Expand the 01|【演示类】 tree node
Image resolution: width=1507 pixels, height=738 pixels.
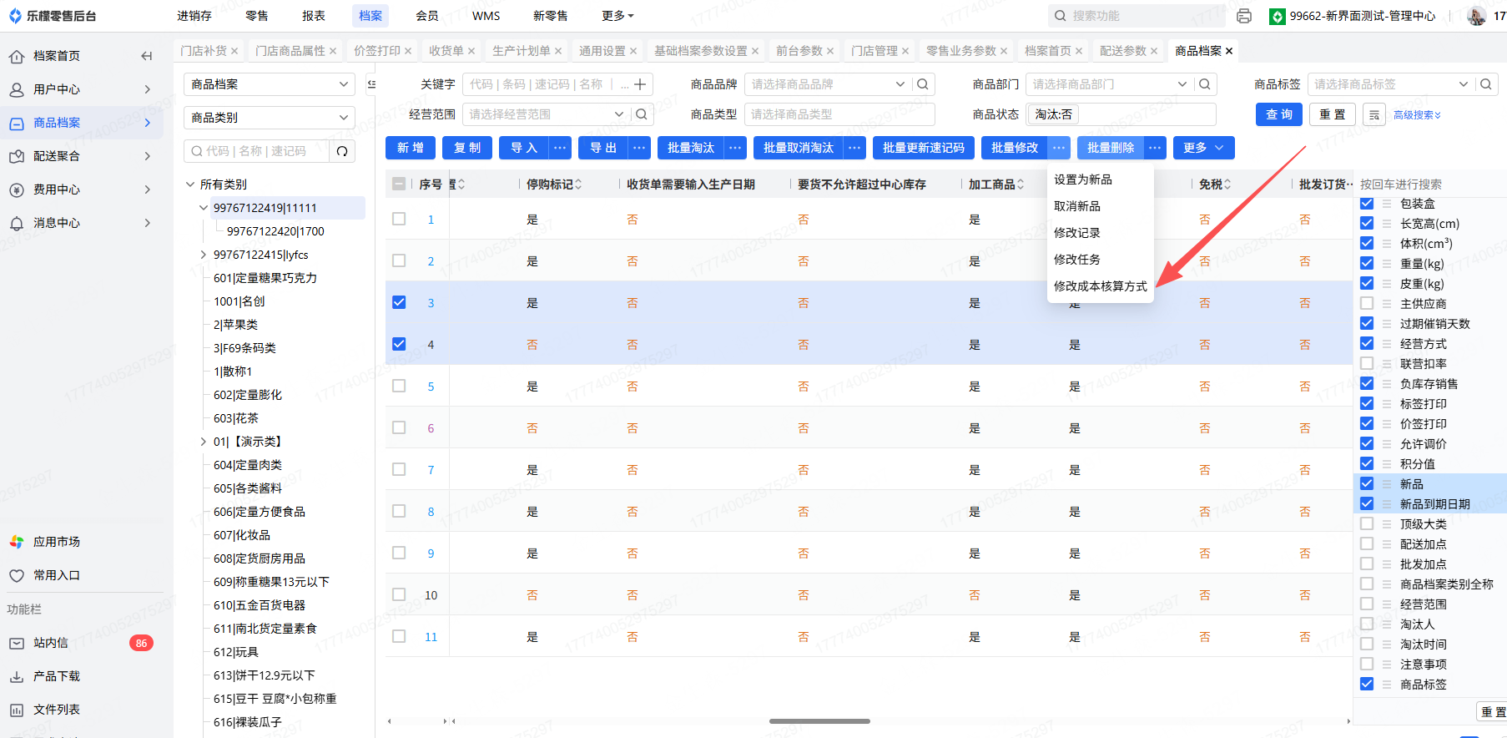[x=203, y=442]
